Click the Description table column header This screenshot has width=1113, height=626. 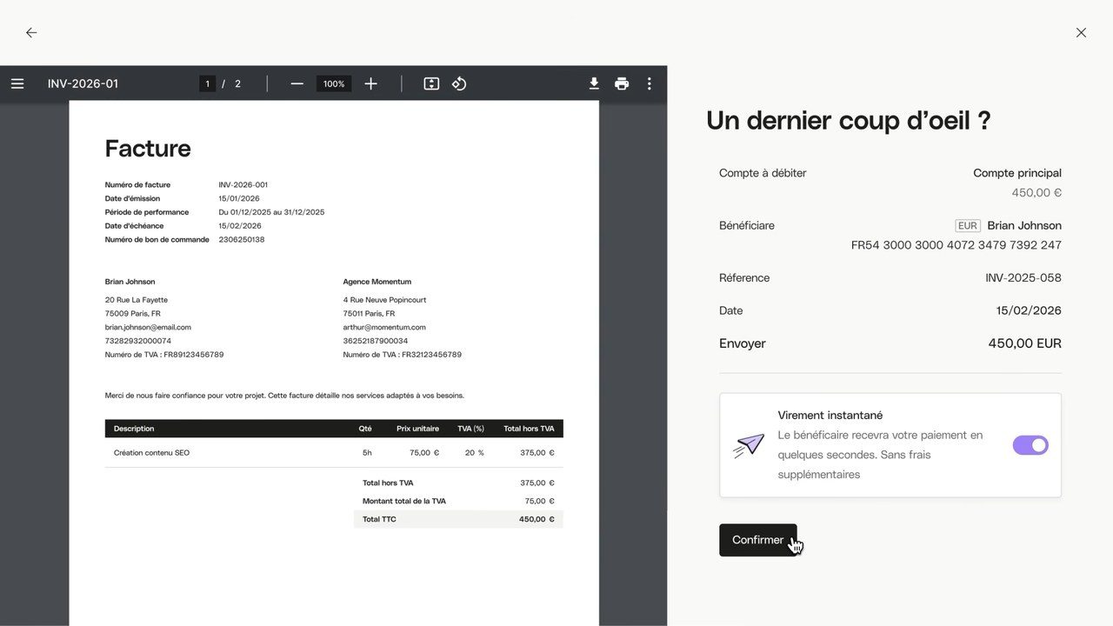click(x=134, y=429)
